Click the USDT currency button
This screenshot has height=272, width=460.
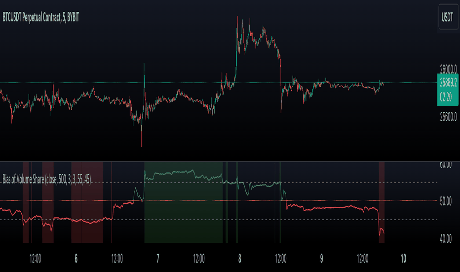click(448, 17)
